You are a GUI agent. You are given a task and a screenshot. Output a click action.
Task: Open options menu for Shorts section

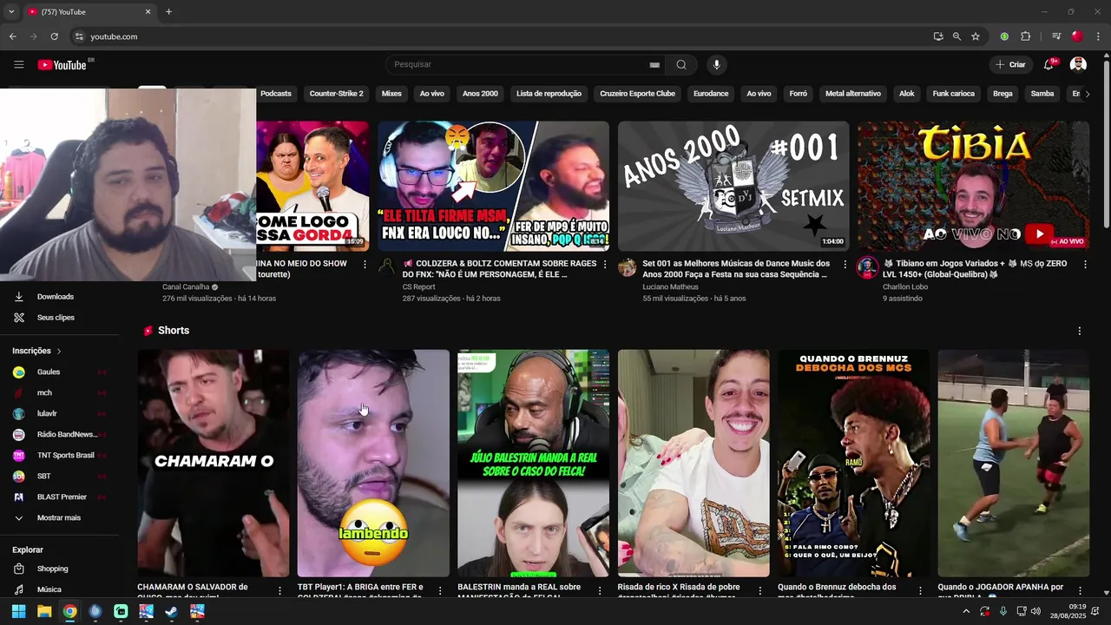point(1080,332)
